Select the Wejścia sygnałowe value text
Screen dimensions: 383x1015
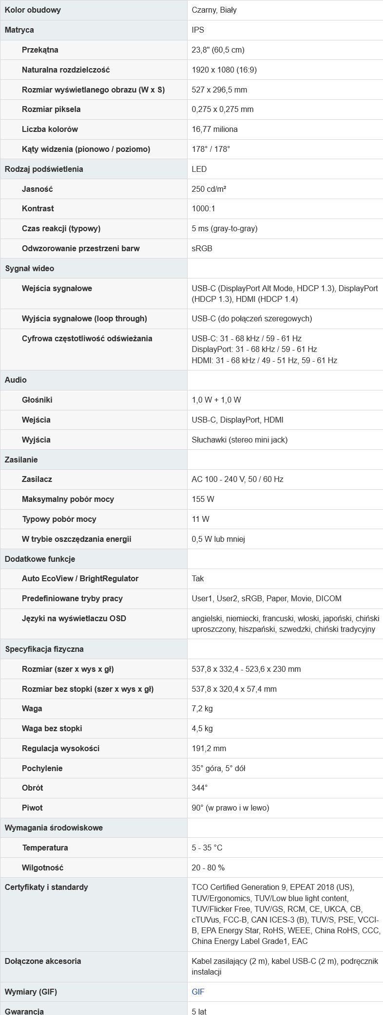pyautogui.click(x=285, y=294)
